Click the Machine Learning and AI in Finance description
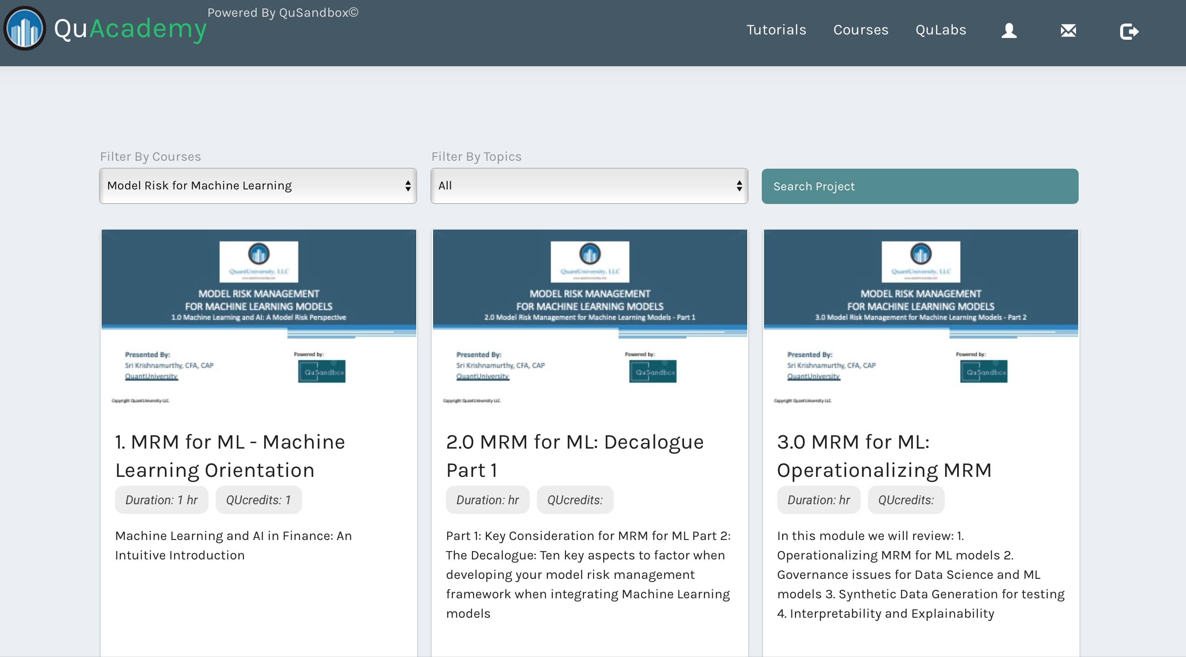The image size is (1186, 657). pyautogui.click(x=233, y=546)
